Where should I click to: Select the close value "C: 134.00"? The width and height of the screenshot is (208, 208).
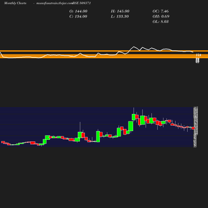click(x=78, y=17)
